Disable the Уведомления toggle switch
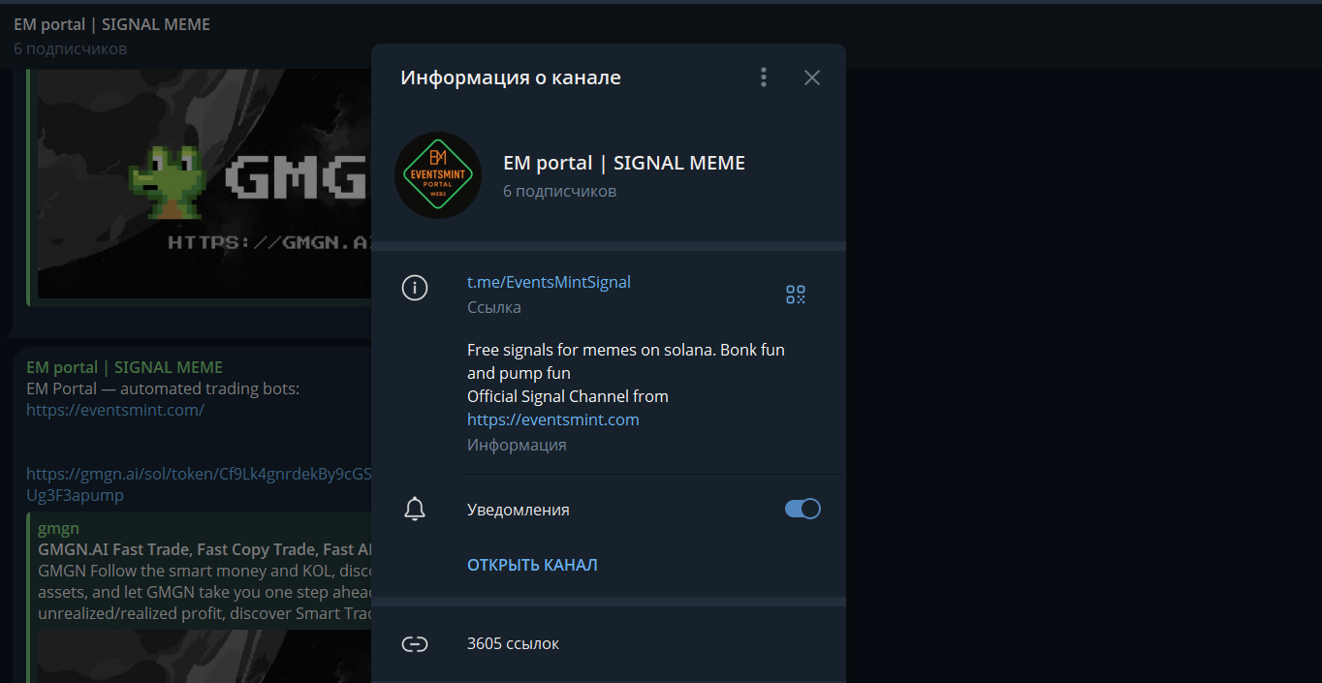 pyautogui.click(x=803, y=509)
